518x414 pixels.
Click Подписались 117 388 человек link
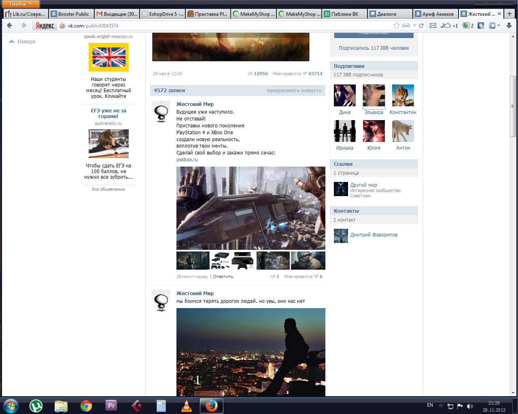[374, 48]
